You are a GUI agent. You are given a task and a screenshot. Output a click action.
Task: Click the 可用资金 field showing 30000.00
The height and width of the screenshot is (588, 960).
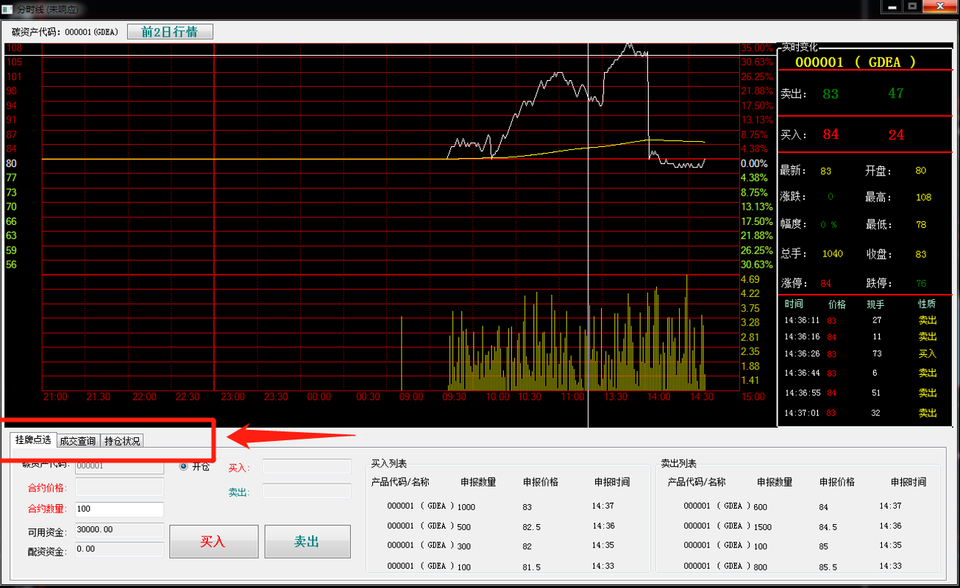point(119,530)
